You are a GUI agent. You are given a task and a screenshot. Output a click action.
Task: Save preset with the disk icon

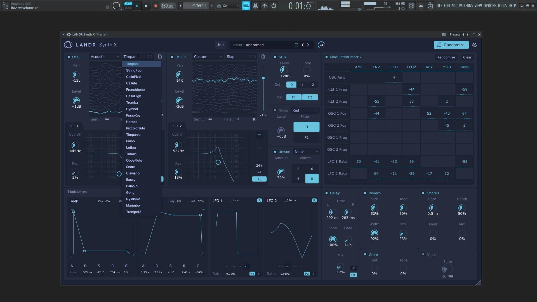point(296,45)
